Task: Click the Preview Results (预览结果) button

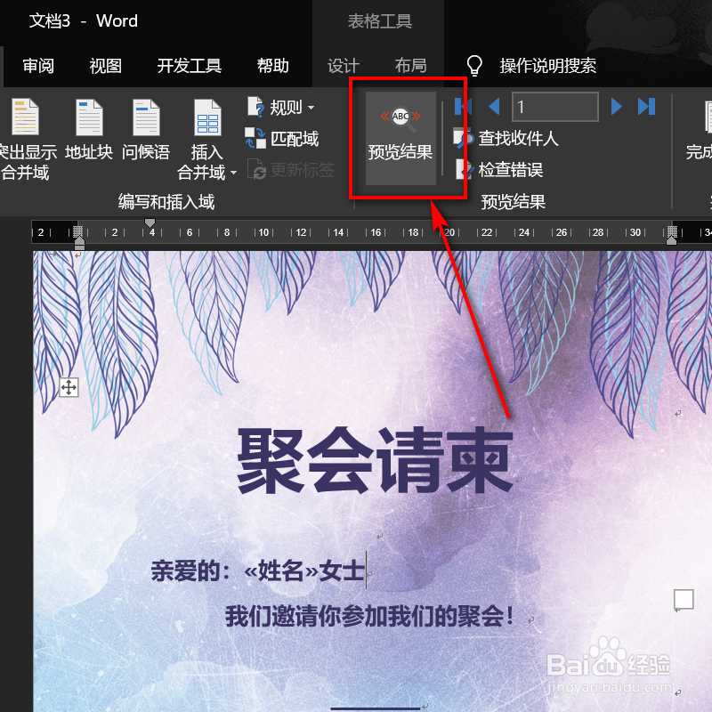Action: coord(400,138)
